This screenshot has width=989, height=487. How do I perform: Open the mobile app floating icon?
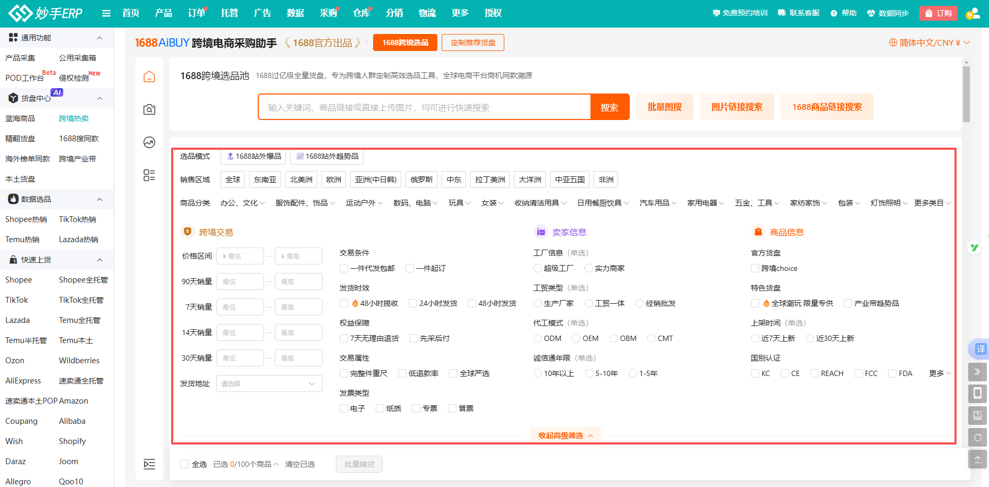(x=978, y=394)
